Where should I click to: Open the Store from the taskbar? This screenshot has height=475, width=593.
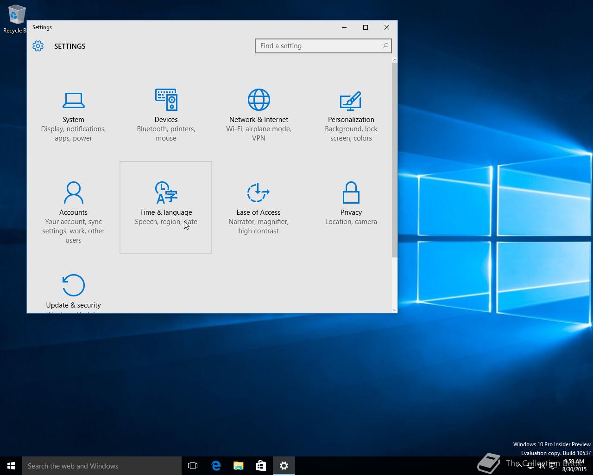(261, 466)
